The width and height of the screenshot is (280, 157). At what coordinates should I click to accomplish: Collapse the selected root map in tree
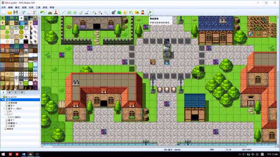click(x=3, y=100)
